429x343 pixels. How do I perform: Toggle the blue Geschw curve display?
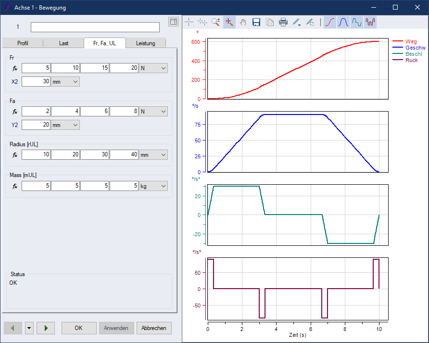(343, 22)
